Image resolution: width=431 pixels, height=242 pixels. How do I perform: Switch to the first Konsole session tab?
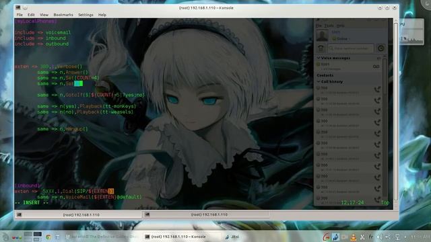click(78, 215)
